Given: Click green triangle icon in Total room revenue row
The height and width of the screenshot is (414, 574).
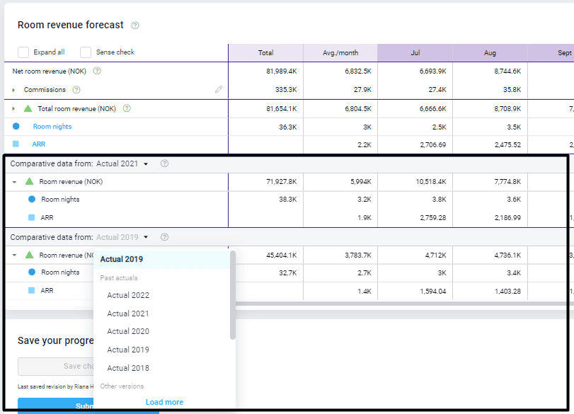Looking at the screenshot, I should [28, 108].
